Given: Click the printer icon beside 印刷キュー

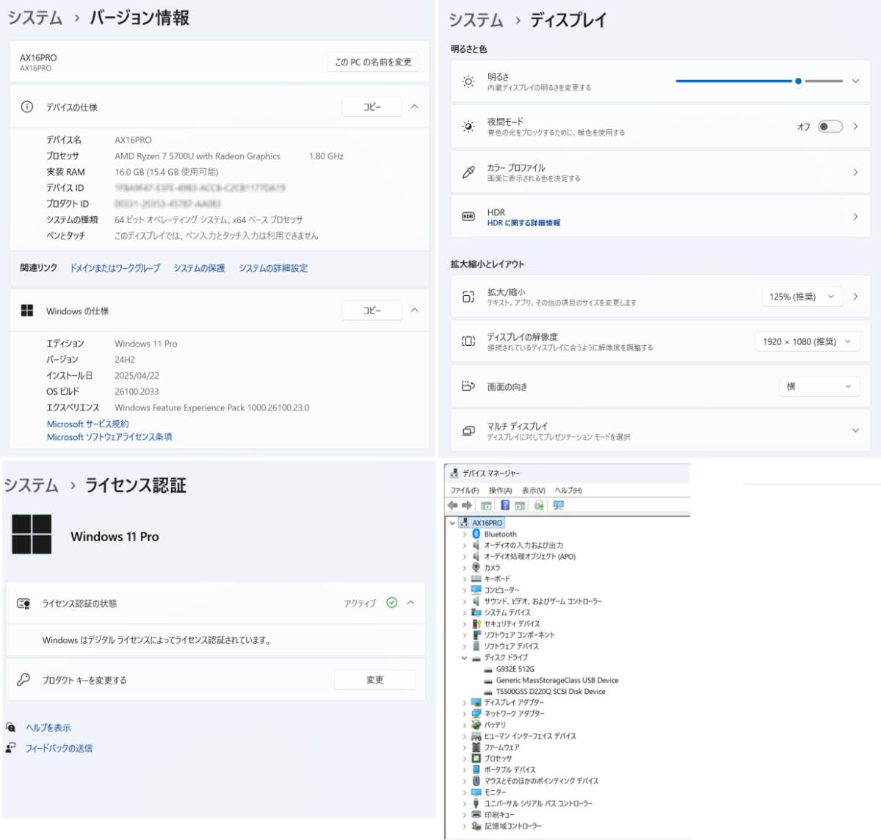Looking at the screenshot, I should [476, 814].
